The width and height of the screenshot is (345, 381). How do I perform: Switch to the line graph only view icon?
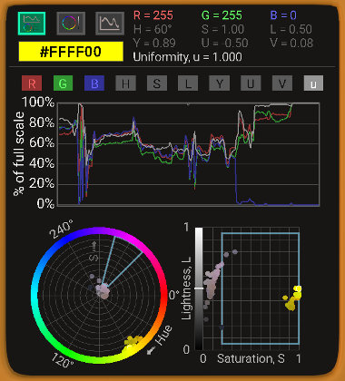click(110, 24)
